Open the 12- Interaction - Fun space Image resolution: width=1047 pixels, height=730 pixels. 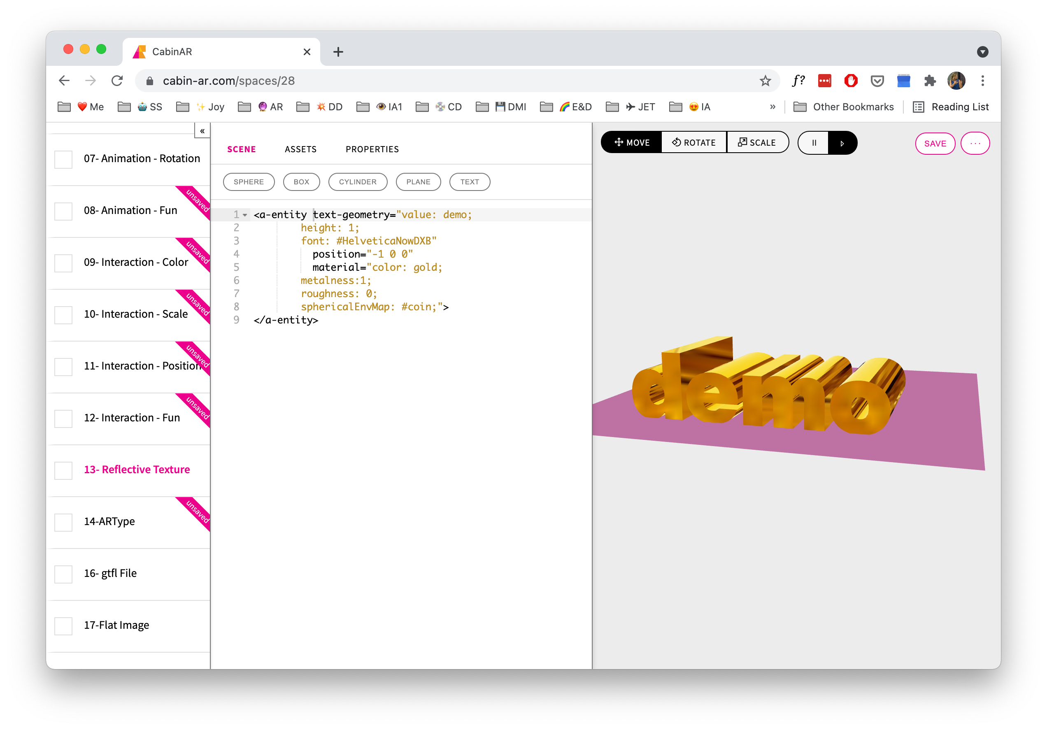(x=132, y=418)
